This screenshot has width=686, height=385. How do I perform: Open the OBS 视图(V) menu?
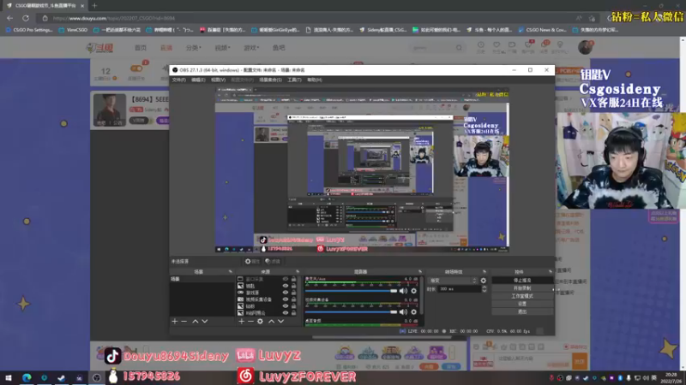click(x=218, y=80)
